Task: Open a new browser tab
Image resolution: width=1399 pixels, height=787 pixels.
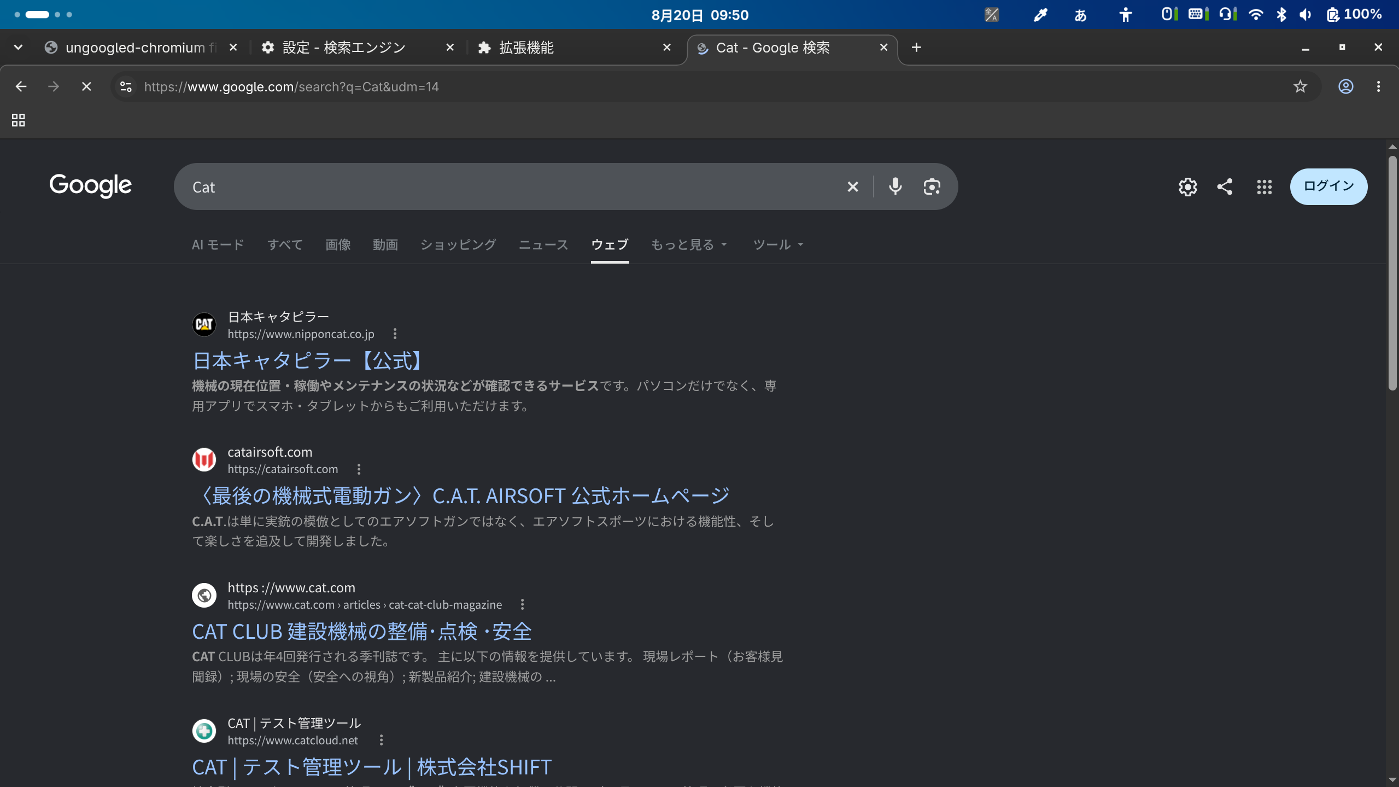Action: [916, 48]
